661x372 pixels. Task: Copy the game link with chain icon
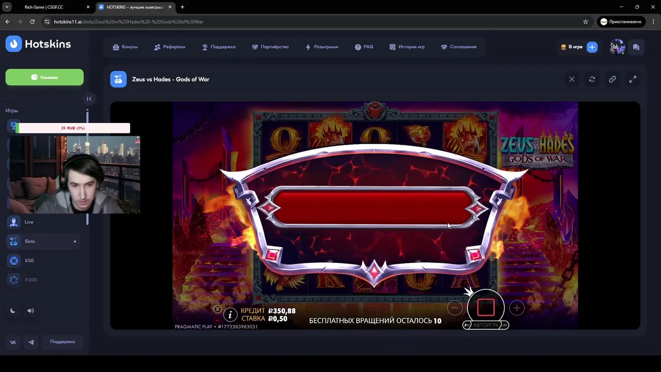click(612, 79)
